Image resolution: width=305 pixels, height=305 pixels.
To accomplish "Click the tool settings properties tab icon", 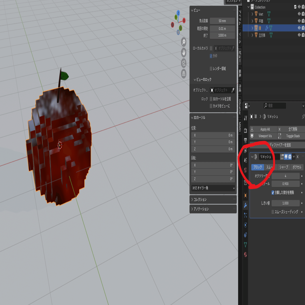I will click(x=245, y=118).
